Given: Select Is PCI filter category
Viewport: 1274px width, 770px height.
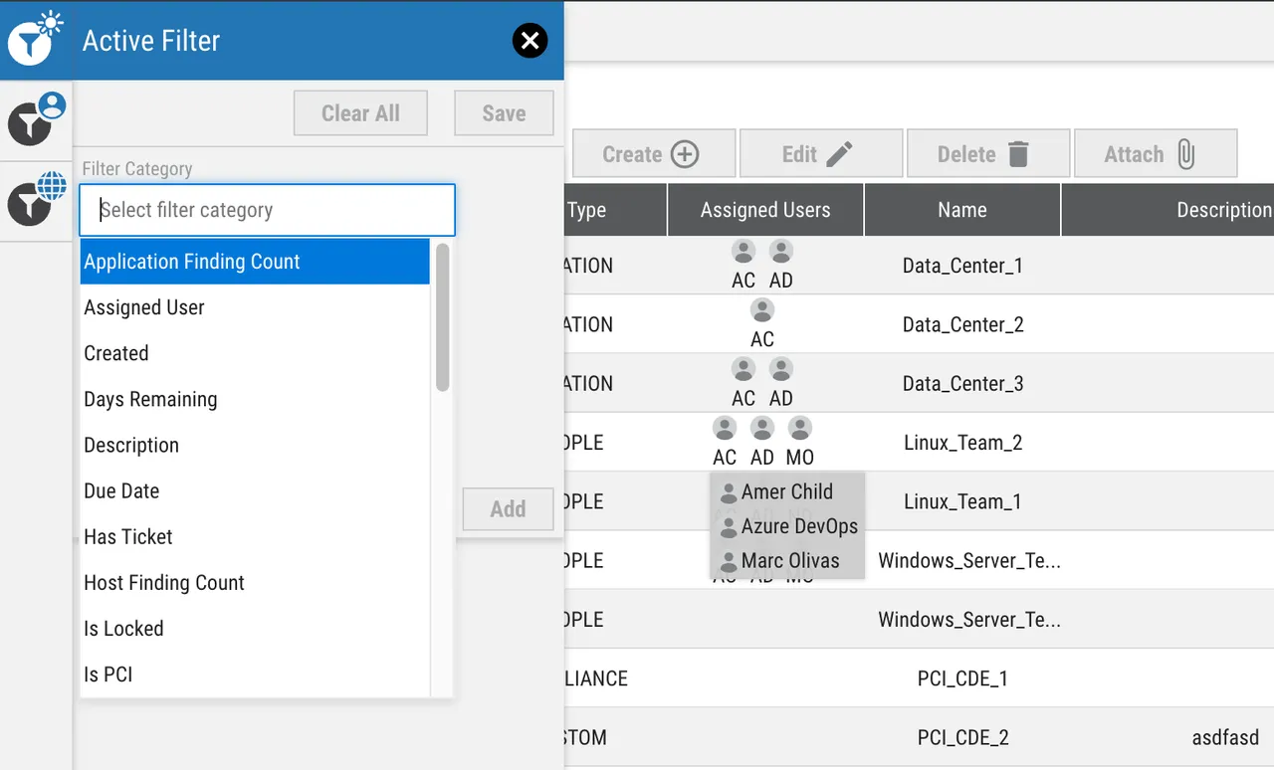Looking at the screenshot, I should click(x=255, y=674).
